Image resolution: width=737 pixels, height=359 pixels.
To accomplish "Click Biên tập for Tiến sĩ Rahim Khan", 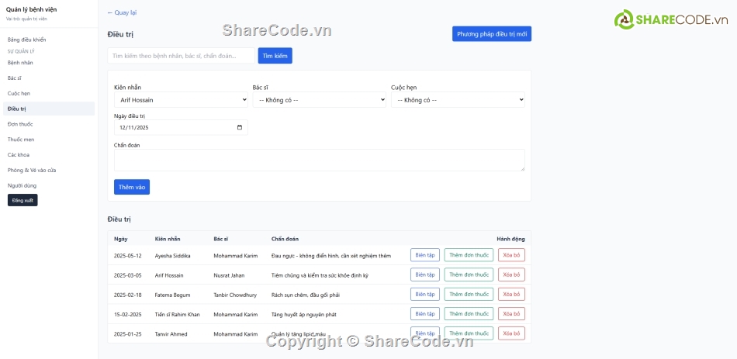I will 425,314.
